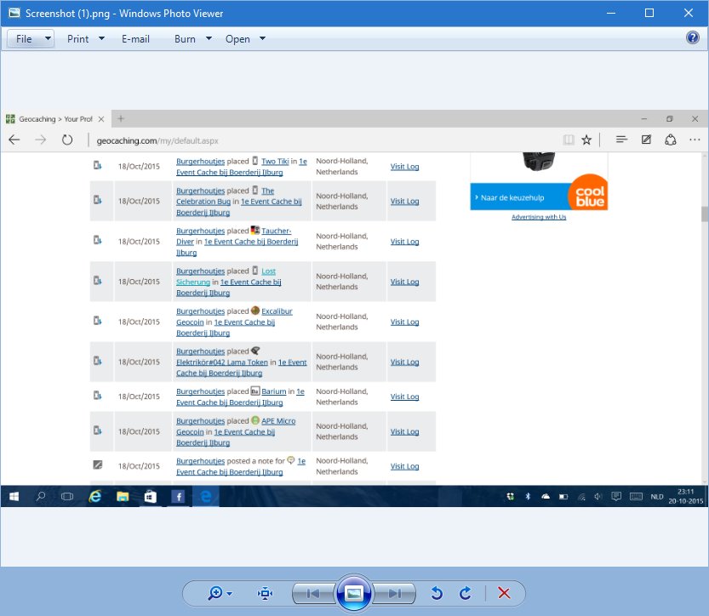The image size is (709, 616).
Task: Open the Print menu
Action: point(77,39)
